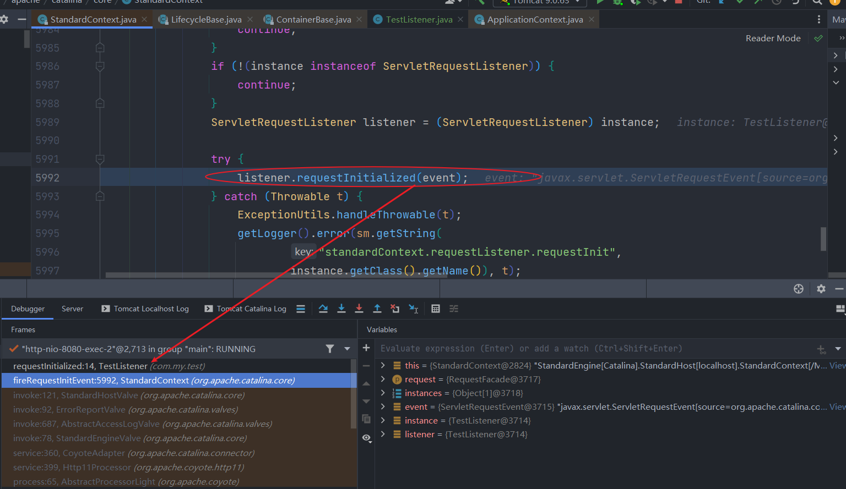The height and width of the screenshot is (489, 846).
Task: Expand the 'event' ServletRequestEvent variable
Action: 383,406
